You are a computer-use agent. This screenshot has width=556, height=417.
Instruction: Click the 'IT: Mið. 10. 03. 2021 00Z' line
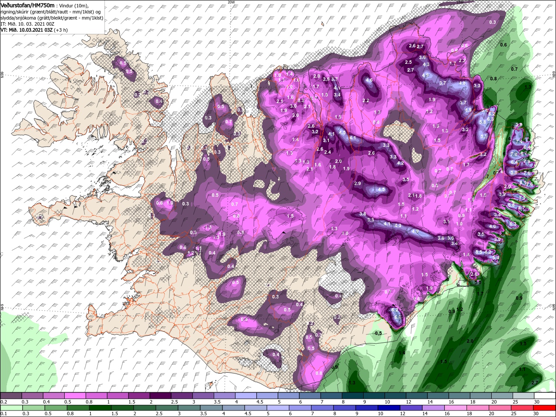point(27,24)
